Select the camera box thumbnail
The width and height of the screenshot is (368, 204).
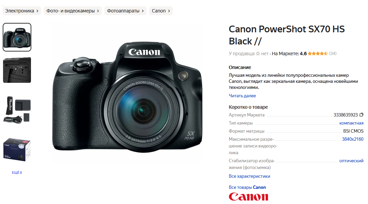tap(17, 149)
